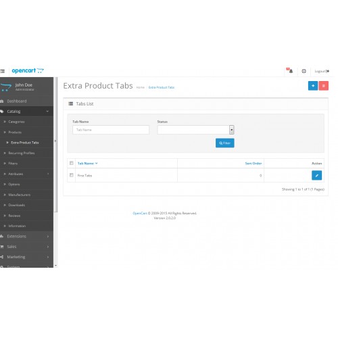This screenshot has height=338, width=338.
Task: Open Recurring Profiles in the sidebar
Action: pyautogui.click(x=26, y=153)
